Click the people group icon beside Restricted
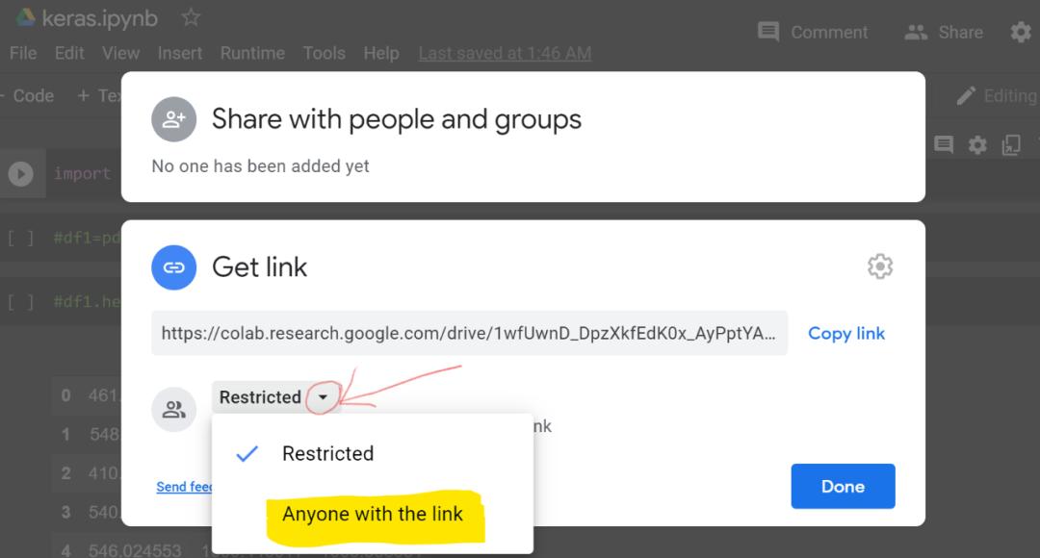This screenshot has height=558, width=1040. pyautogui.click(x=173, y=410)
